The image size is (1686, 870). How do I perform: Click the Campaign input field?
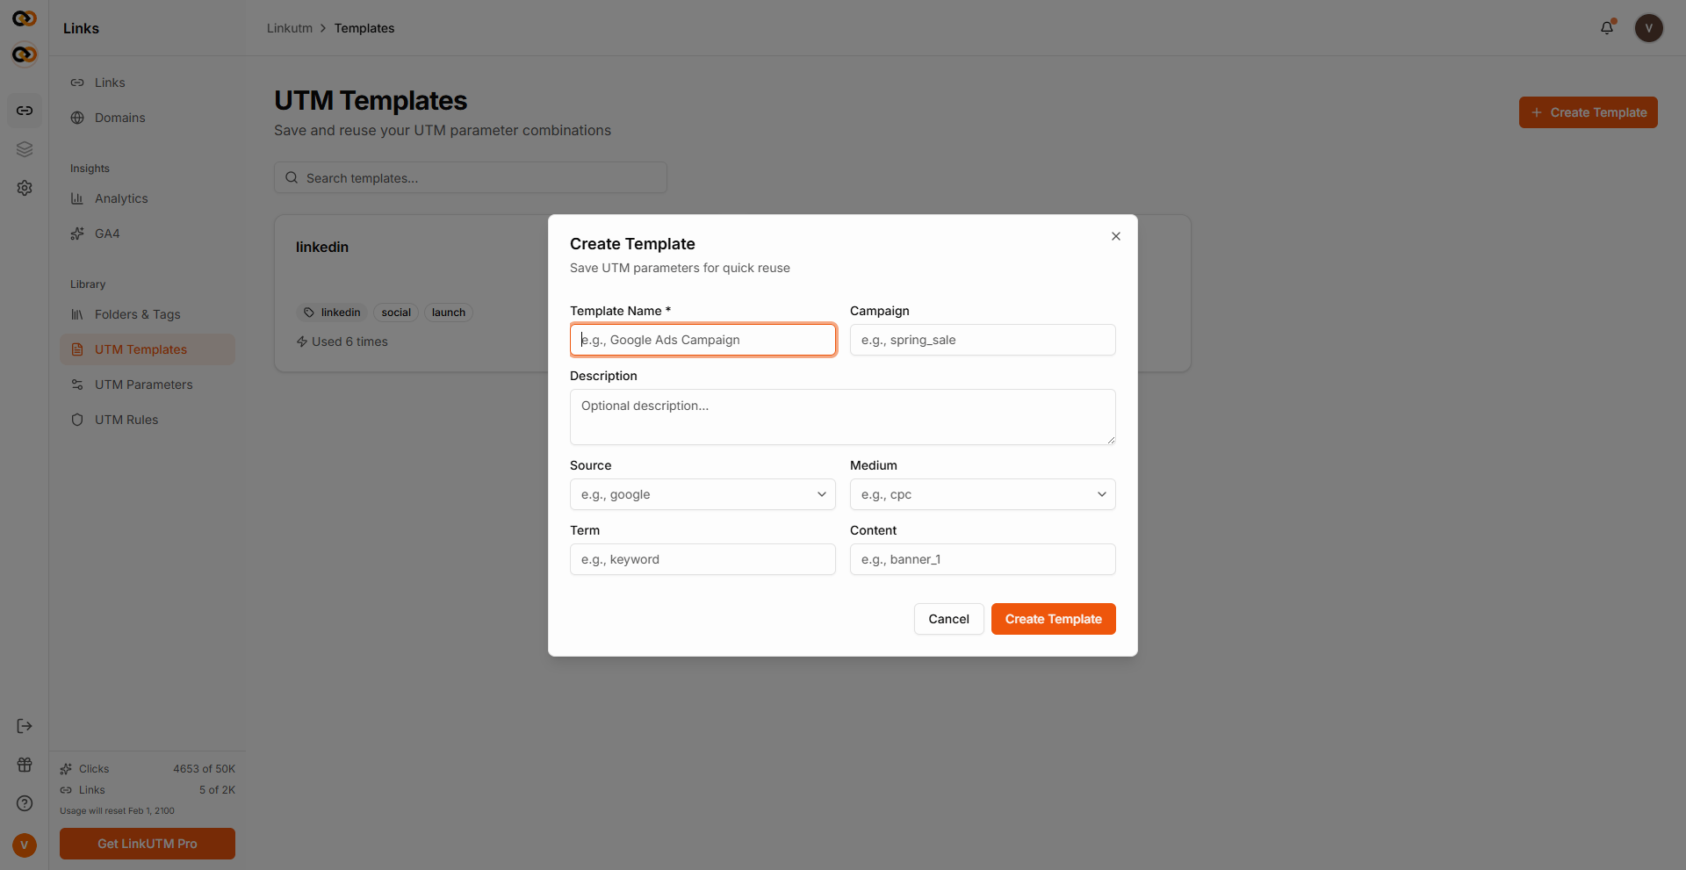[983, 340]
